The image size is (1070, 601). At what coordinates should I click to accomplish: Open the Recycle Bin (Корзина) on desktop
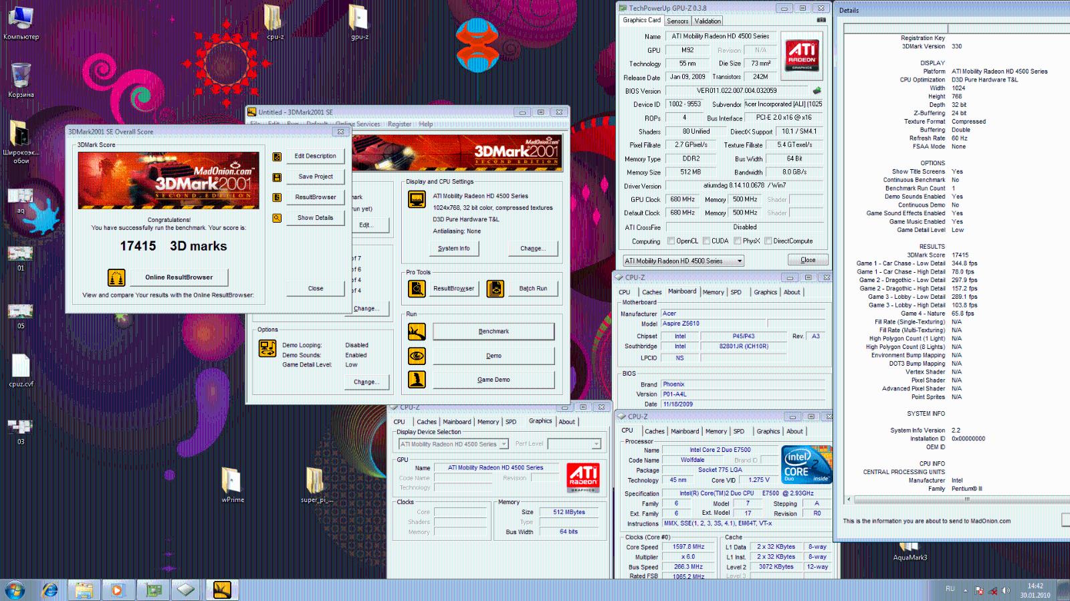coord(21,80)
